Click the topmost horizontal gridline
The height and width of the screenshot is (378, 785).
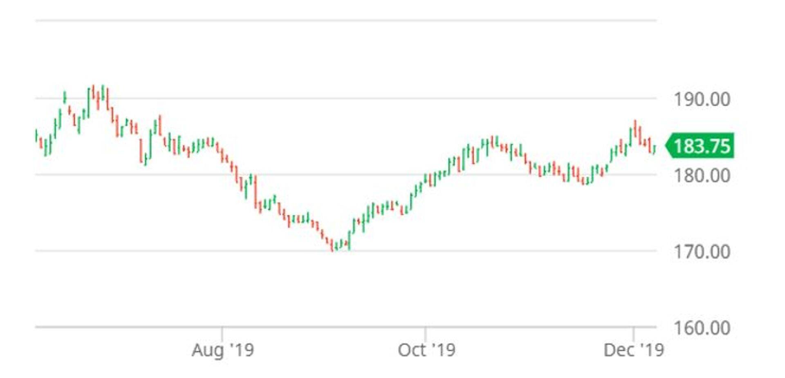pos(345,20)
